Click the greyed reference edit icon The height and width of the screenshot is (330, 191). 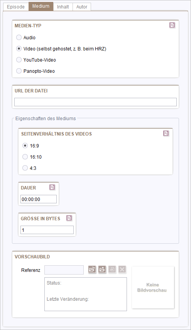click(112, 269)
